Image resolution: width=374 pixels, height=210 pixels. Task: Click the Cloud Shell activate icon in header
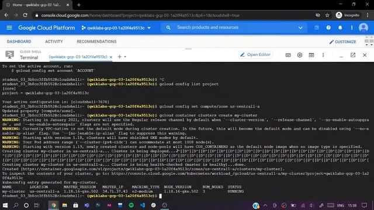(x=317, y=27)
